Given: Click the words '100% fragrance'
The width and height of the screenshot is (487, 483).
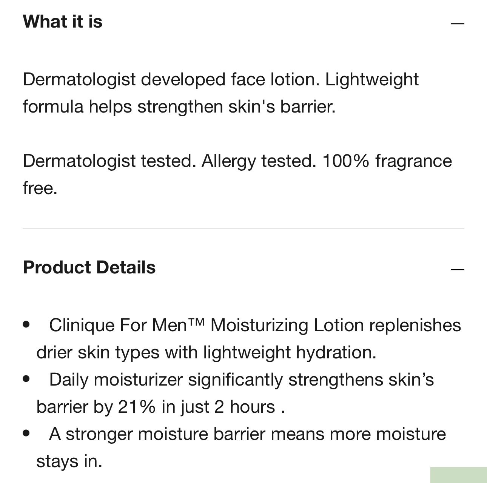Looking at the screenshot, I should [x=387, y=161].
